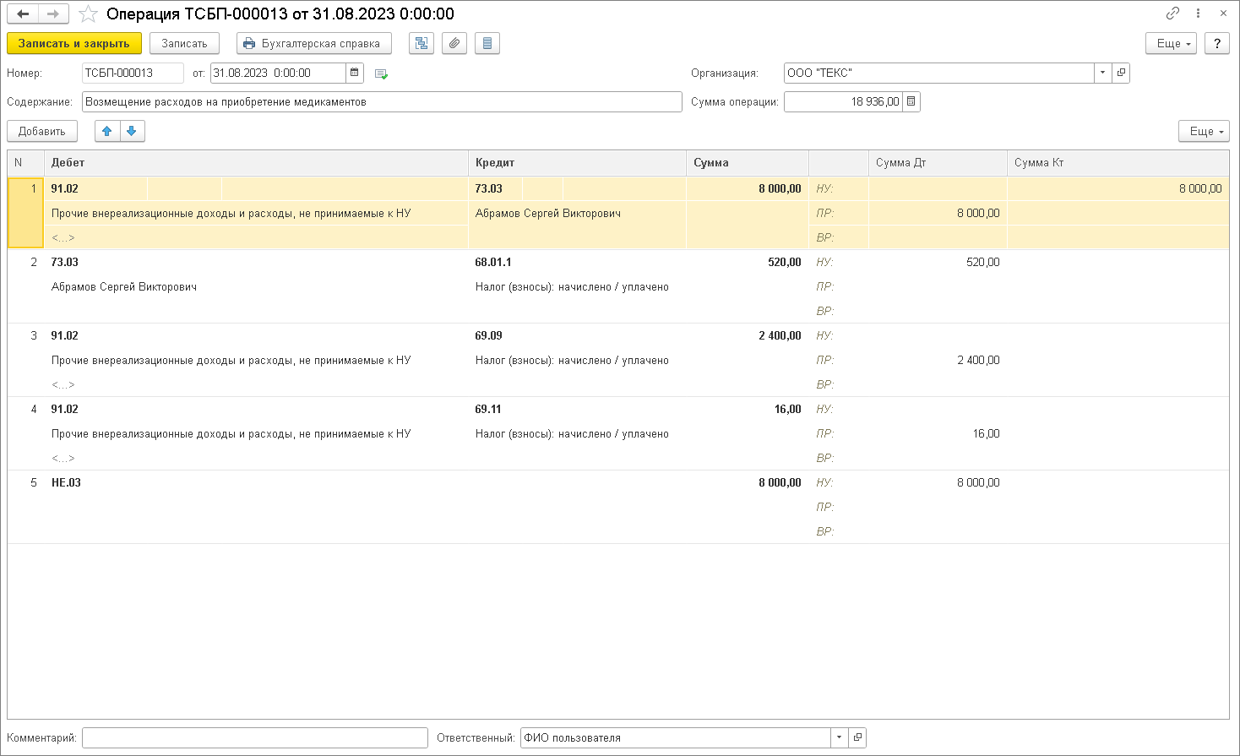Open help with the question mark button

(1216, 43)
